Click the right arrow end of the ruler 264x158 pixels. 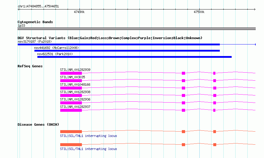pos(255,9)
